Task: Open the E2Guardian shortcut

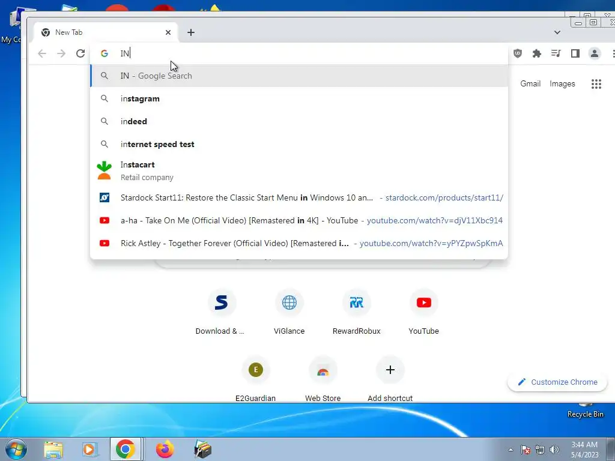Action: tap(255, 378)
